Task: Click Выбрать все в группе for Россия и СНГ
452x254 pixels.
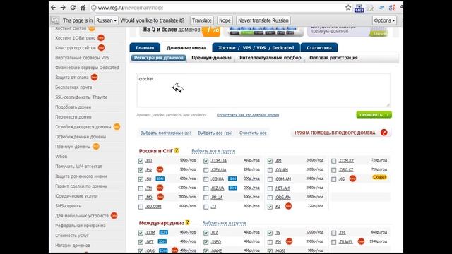Action: tap(213, 151)
